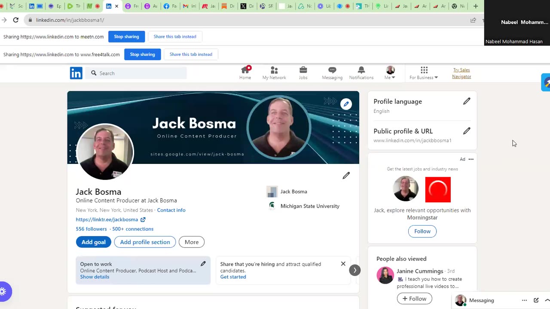Close the active LinkedIn tab
The image size is (550, 309).
(x=116, y=6)
